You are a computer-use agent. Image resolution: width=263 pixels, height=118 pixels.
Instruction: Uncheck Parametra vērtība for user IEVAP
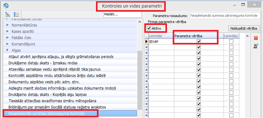tap(199, 41)
